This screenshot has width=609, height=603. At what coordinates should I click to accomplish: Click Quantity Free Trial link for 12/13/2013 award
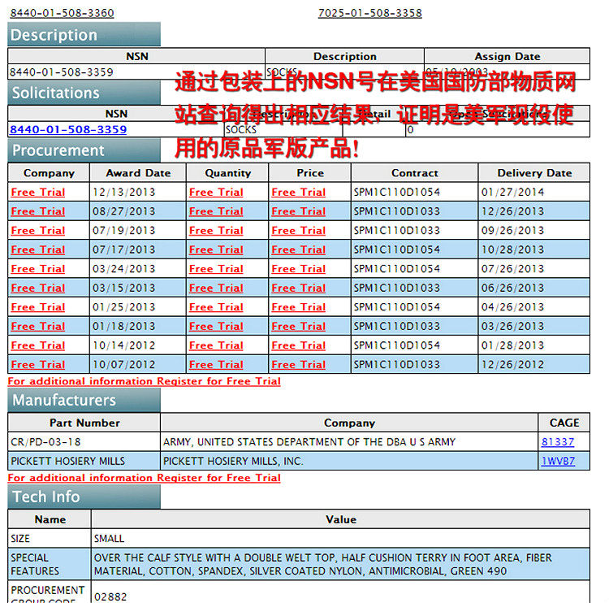tap(216, 192)
